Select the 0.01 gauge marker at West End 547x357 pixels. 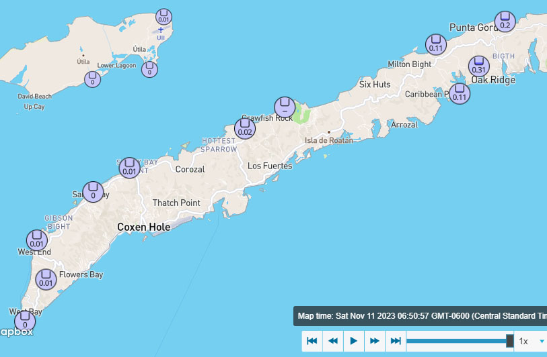pyautogui.click(x=36, y=240)
